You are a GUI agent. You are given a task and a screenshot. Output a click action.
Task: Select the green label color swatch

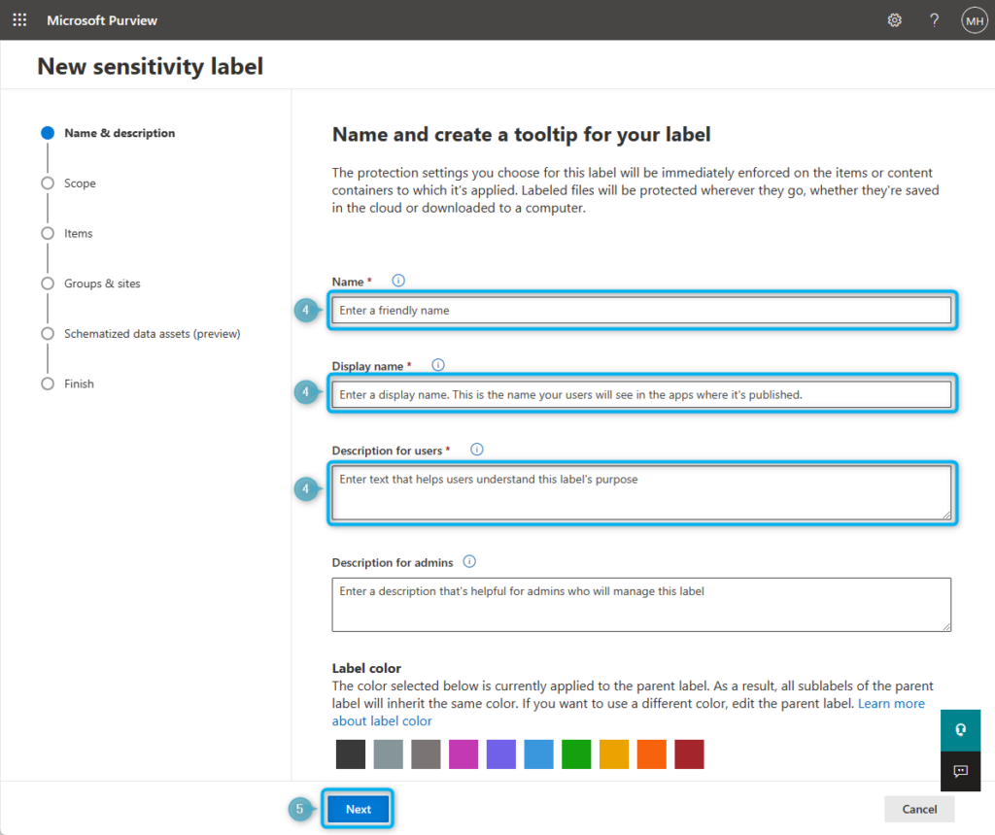tap(576, 753)
